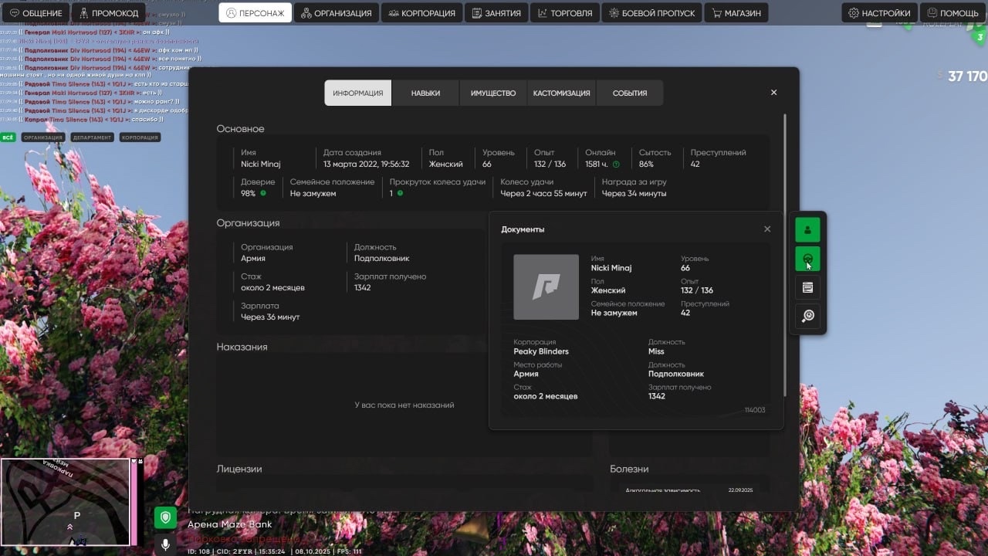Click the Персонаж user icon in top menu
Image resolution: width=988 pixels, height=556 pixels.
(232, 13)
